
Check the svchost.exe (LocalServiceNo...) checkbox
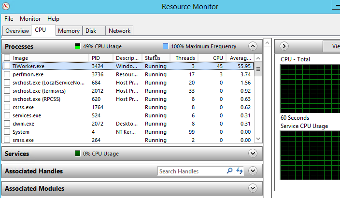7,83
